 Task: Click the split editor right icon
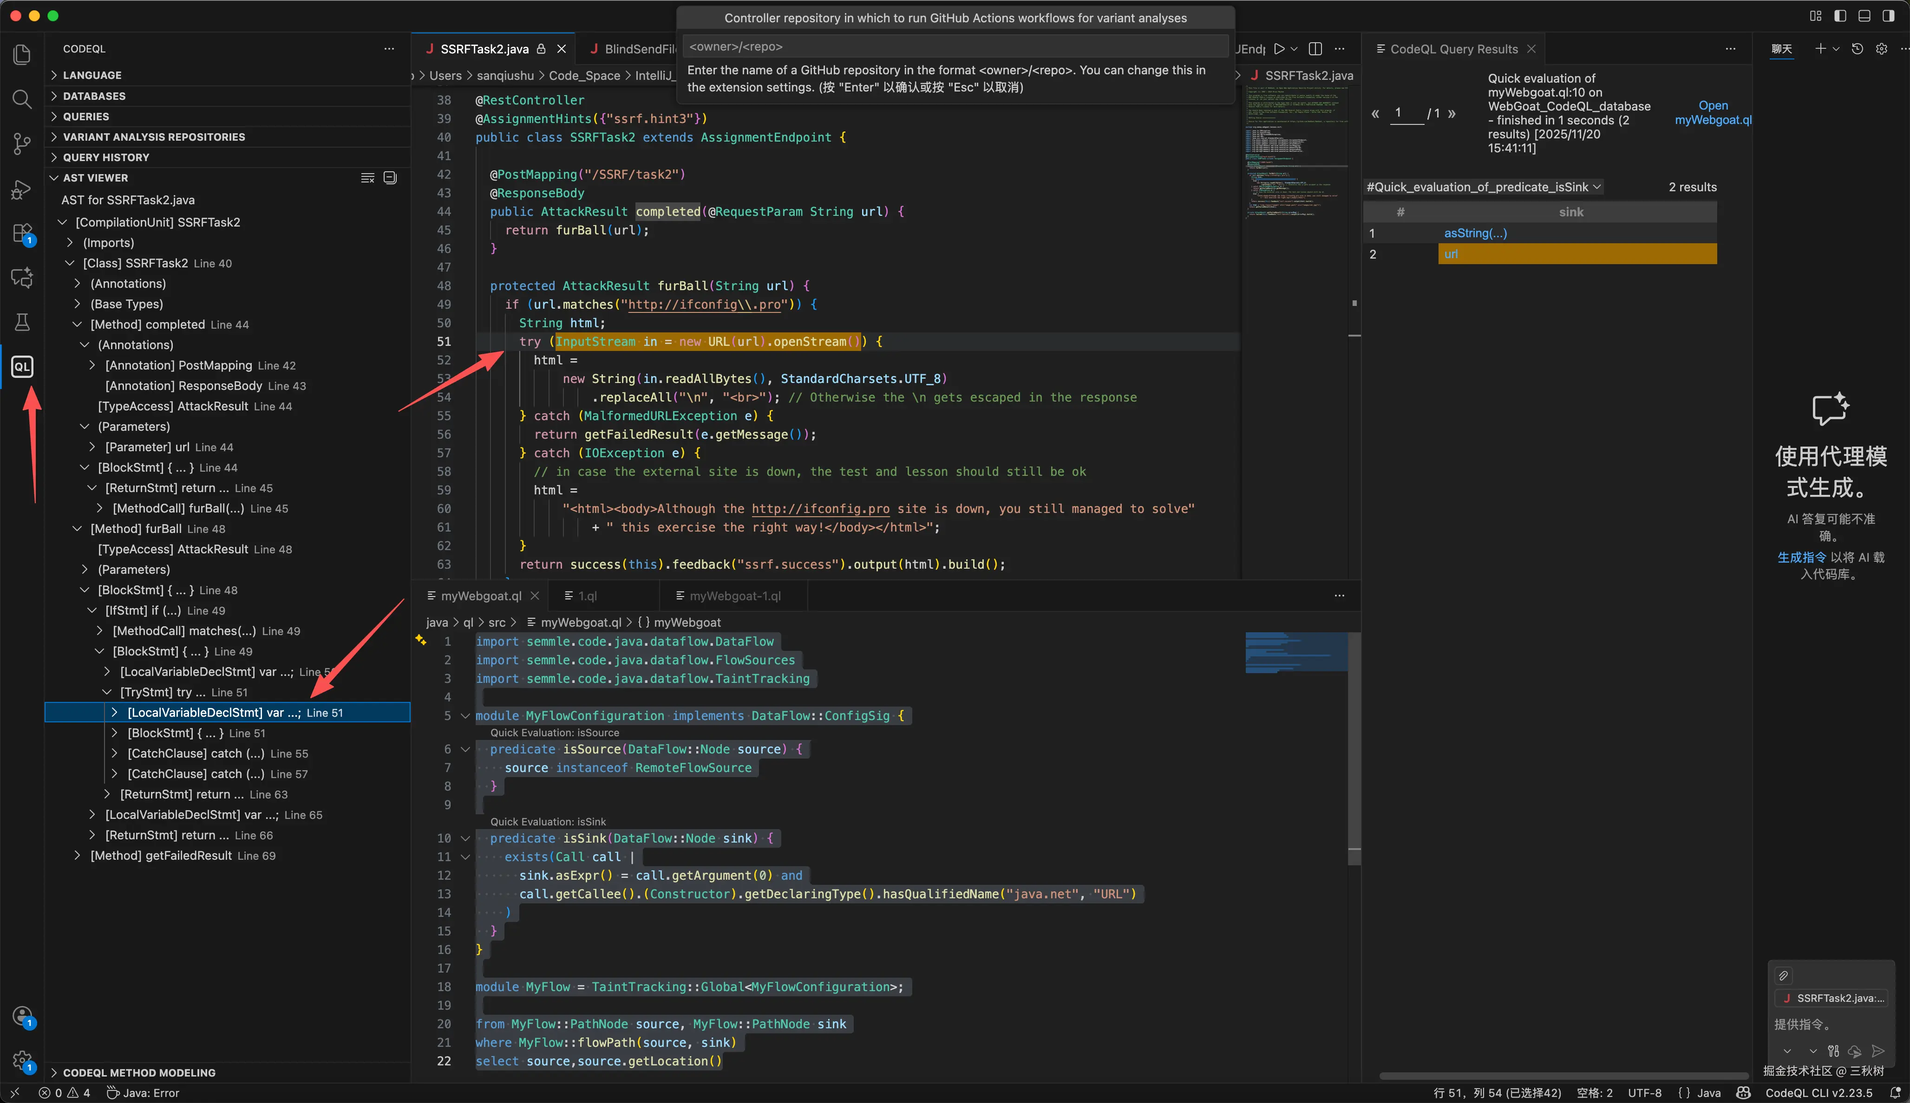(x=1315, y=48)
